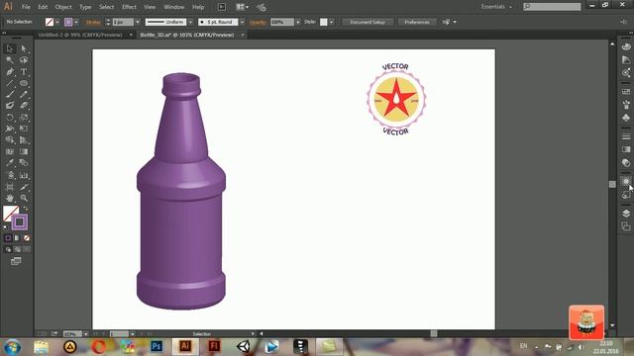Open the Swatches panel icon
The image size is (634, 356).
pyautogui.click(x=626, y=92)
